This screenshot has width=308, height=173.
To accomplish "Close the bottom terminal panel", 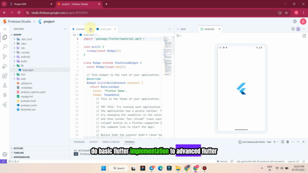I will pyautogui.click(x=303, y=142).
